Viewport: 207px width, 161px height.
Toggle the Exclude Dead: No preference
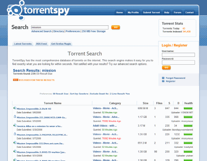click(x=99, y=94)
